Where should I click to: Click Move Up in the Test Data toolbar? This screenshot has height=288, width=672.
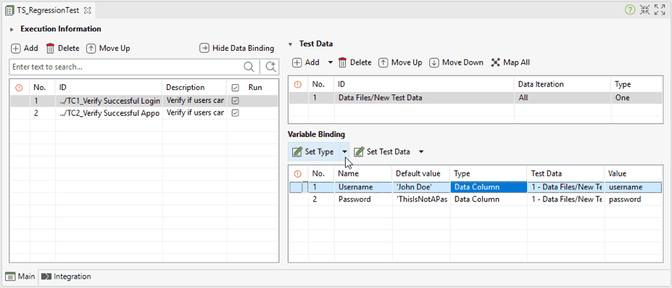tap(400, 62)
